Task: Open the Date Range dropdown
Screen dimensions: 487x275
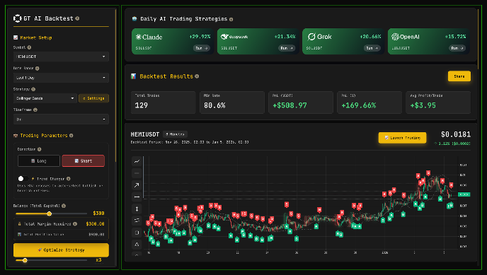Action: (x=61, y=78)
